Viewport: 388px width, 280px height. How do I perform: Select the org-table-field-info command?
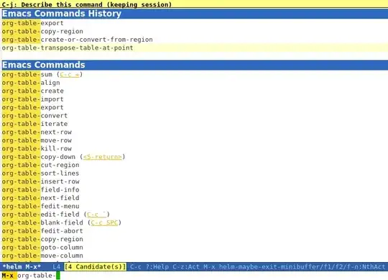(40, 189)
